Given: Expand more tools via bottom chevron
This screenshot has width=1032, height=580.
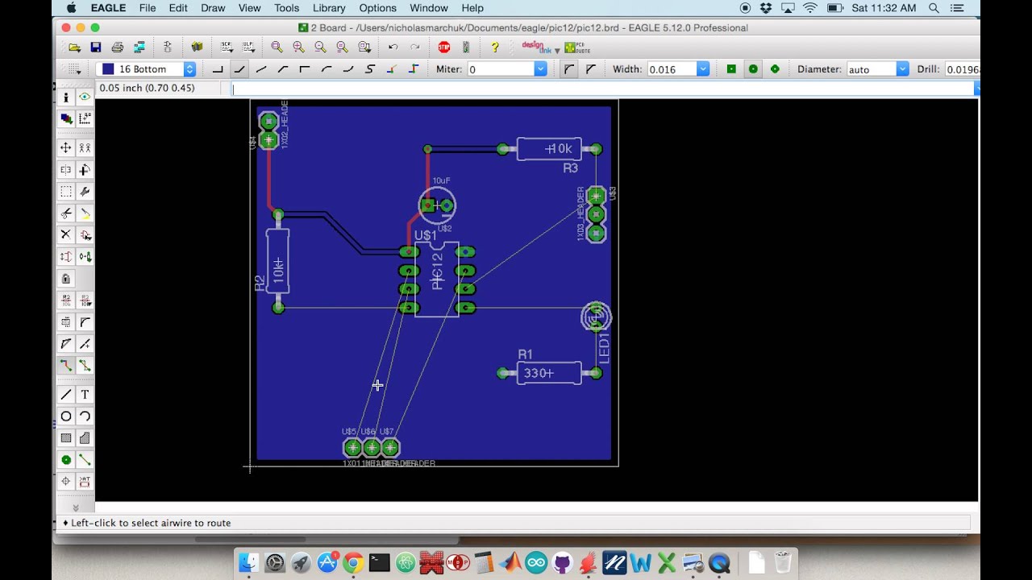Looking at the screenshot, I should [75, 507].
